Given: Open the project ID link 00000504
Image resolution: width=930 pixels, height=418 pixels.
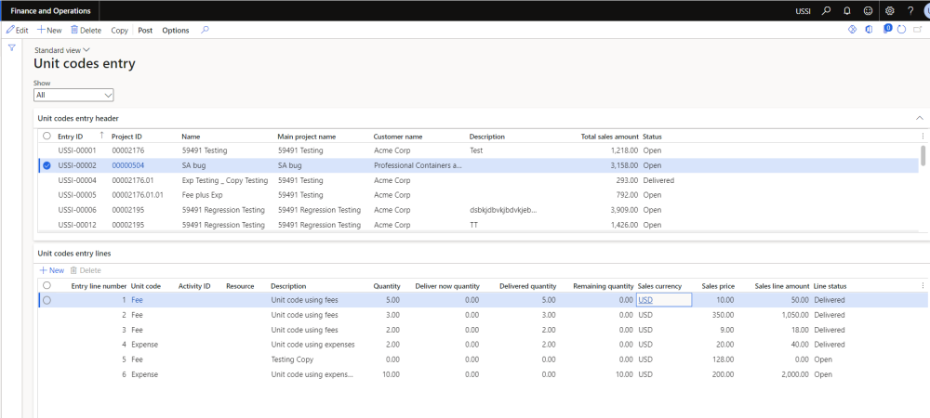Looking at the screenshot, I should [x=126, y=165].
